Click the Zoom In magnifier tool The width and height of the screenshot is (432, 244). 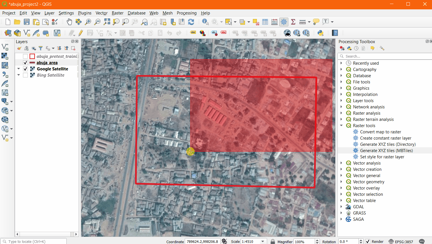coord(88,22)
